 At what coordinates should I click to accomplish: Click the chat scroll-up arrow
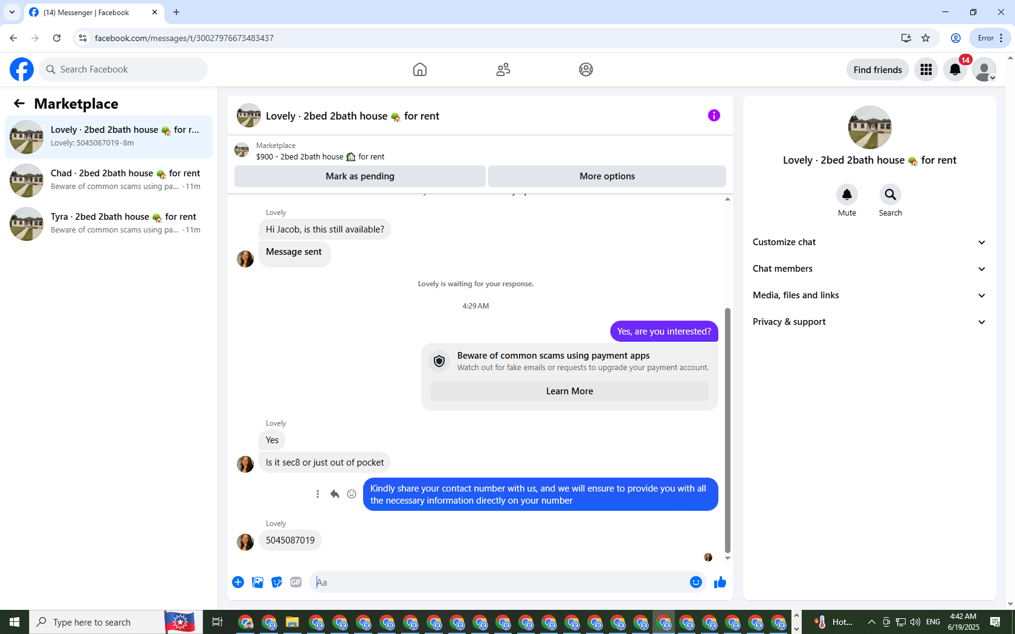[727, 199]
